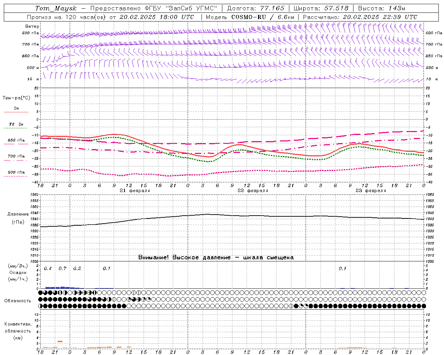Click the precipitation amount "0.7"

click(x=62, y=269)
